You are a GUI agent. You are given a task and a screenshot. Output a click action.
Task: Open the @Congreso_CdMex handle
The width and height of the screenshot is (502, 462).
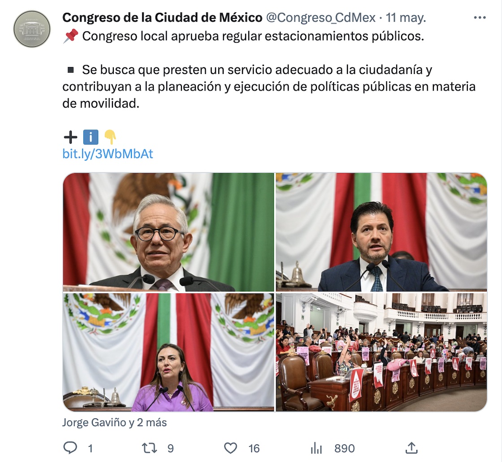pyautogui.click(x=320, y=17)
